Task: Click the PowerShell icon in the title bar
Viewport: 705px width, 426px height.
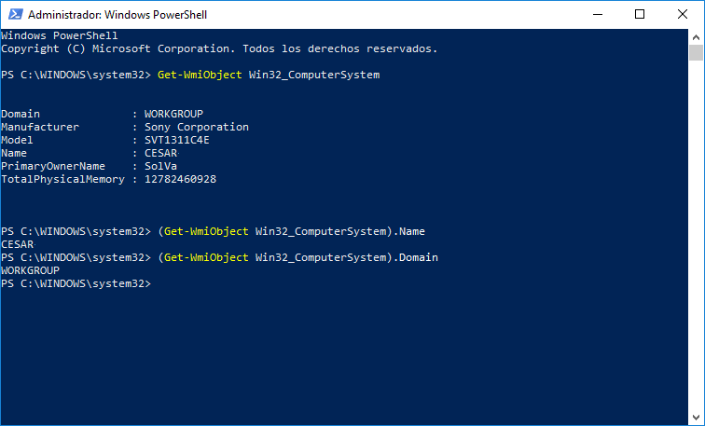Action: [14, 14]
